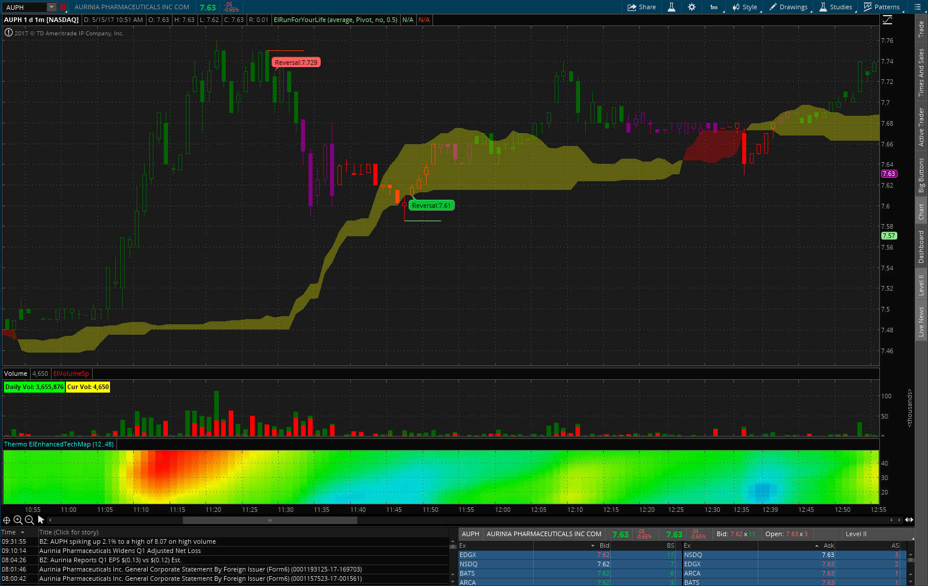The height and width of the screenshot is (586, 928).
Task: Click the Level II panel symbol AUPH box
Action: click(x=471, y=534)
